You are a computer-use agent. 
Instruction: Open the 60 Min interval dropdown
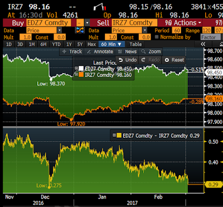click(x=111, y=44)
